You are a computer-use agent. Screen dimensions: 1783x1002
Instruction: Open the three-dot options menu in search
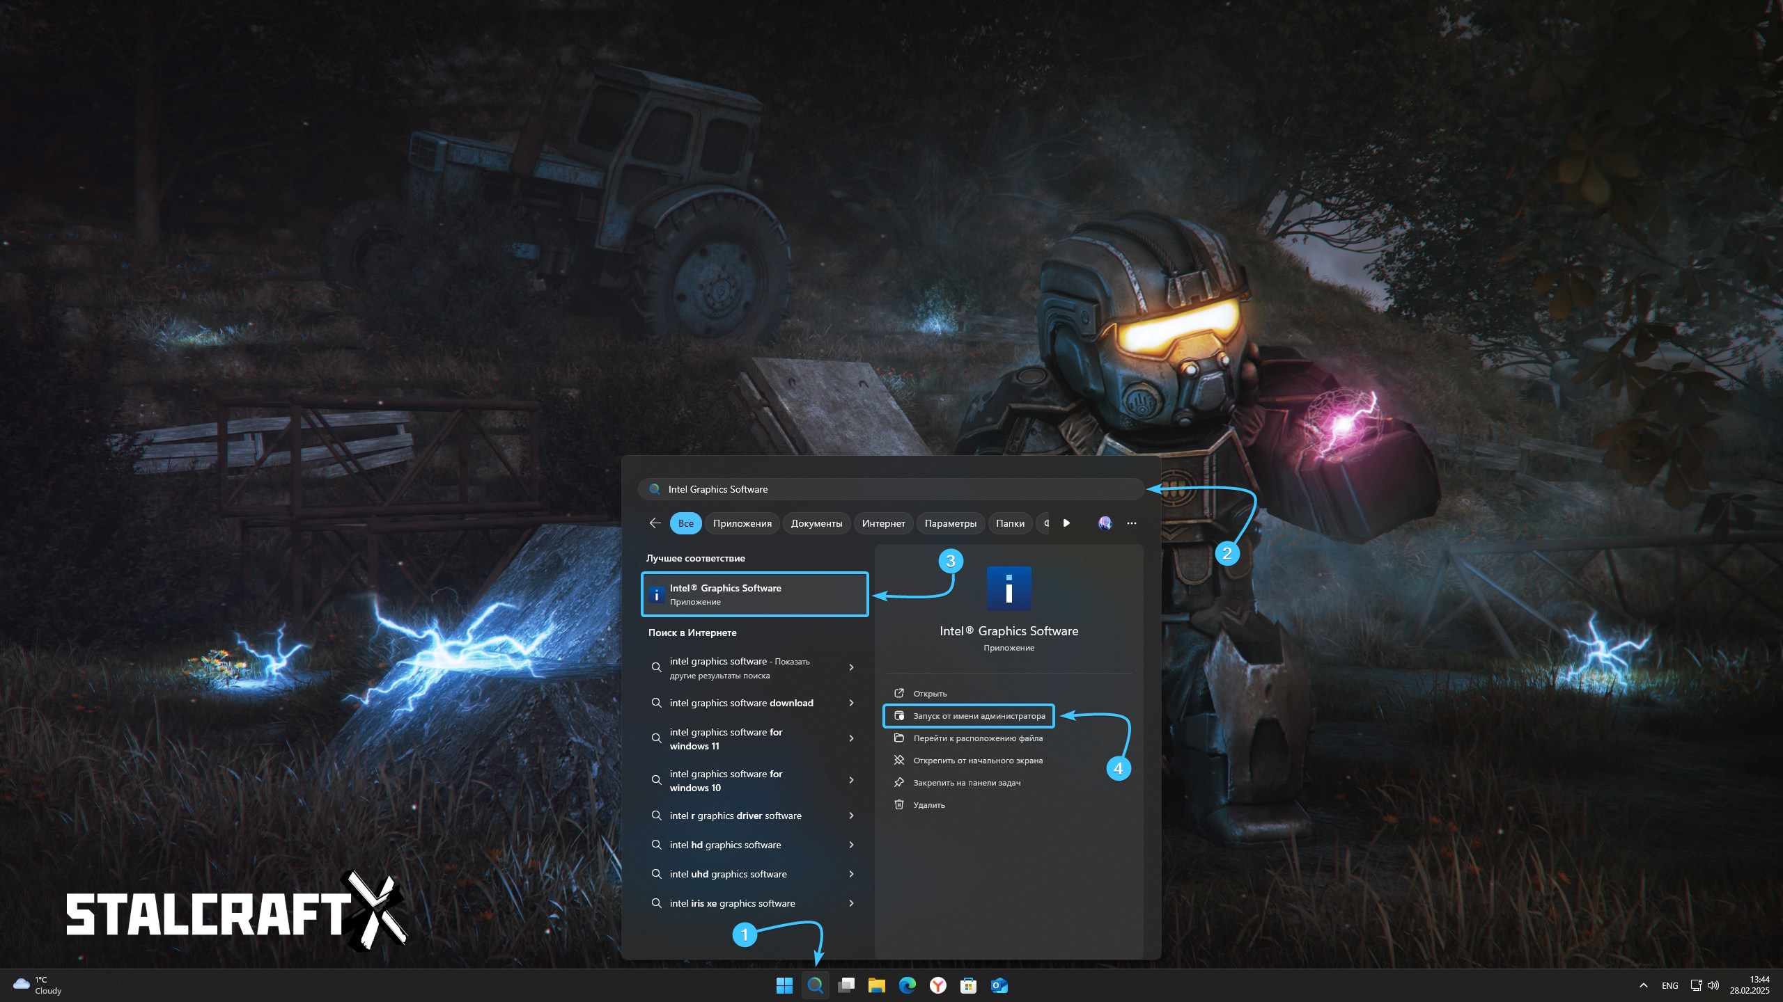coord(1132,523)
